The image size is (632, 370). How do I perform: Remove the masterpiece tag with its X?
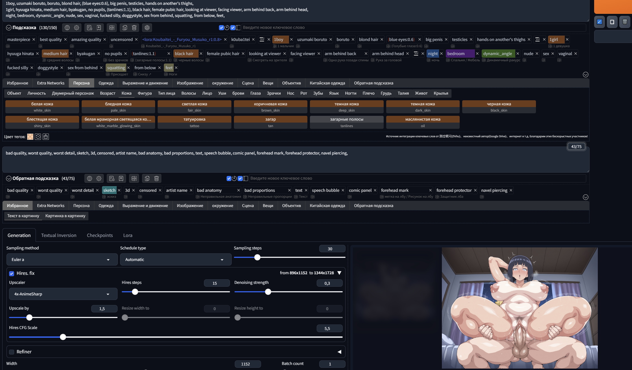(x=34, y=40)
